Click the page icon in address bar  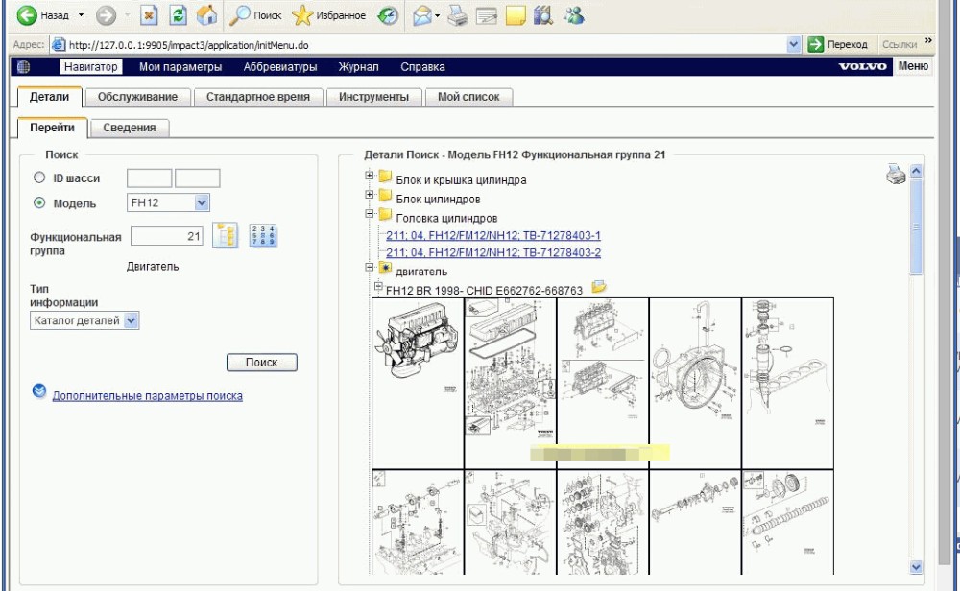tap(59, 44)
